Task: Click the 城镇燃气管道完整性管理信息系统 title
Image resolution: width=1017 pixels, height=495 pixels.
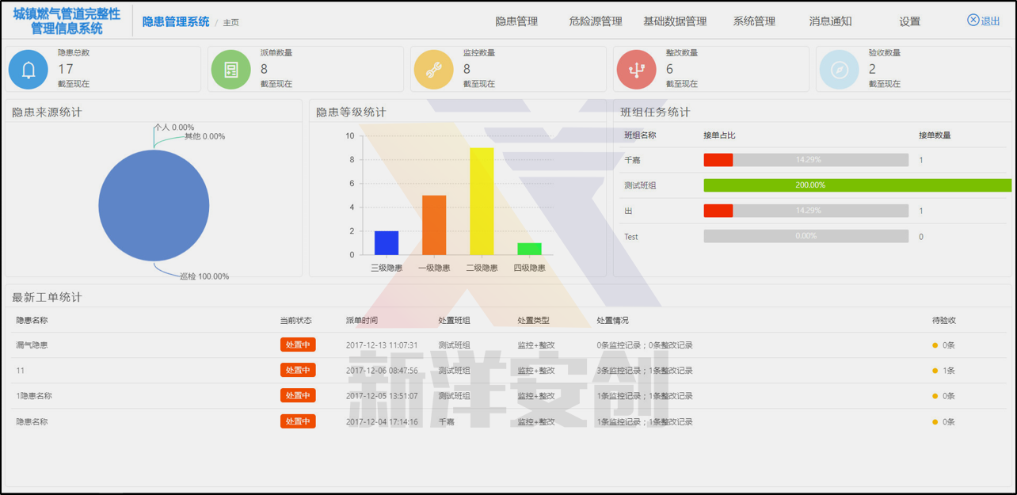Action: point(67,21)
